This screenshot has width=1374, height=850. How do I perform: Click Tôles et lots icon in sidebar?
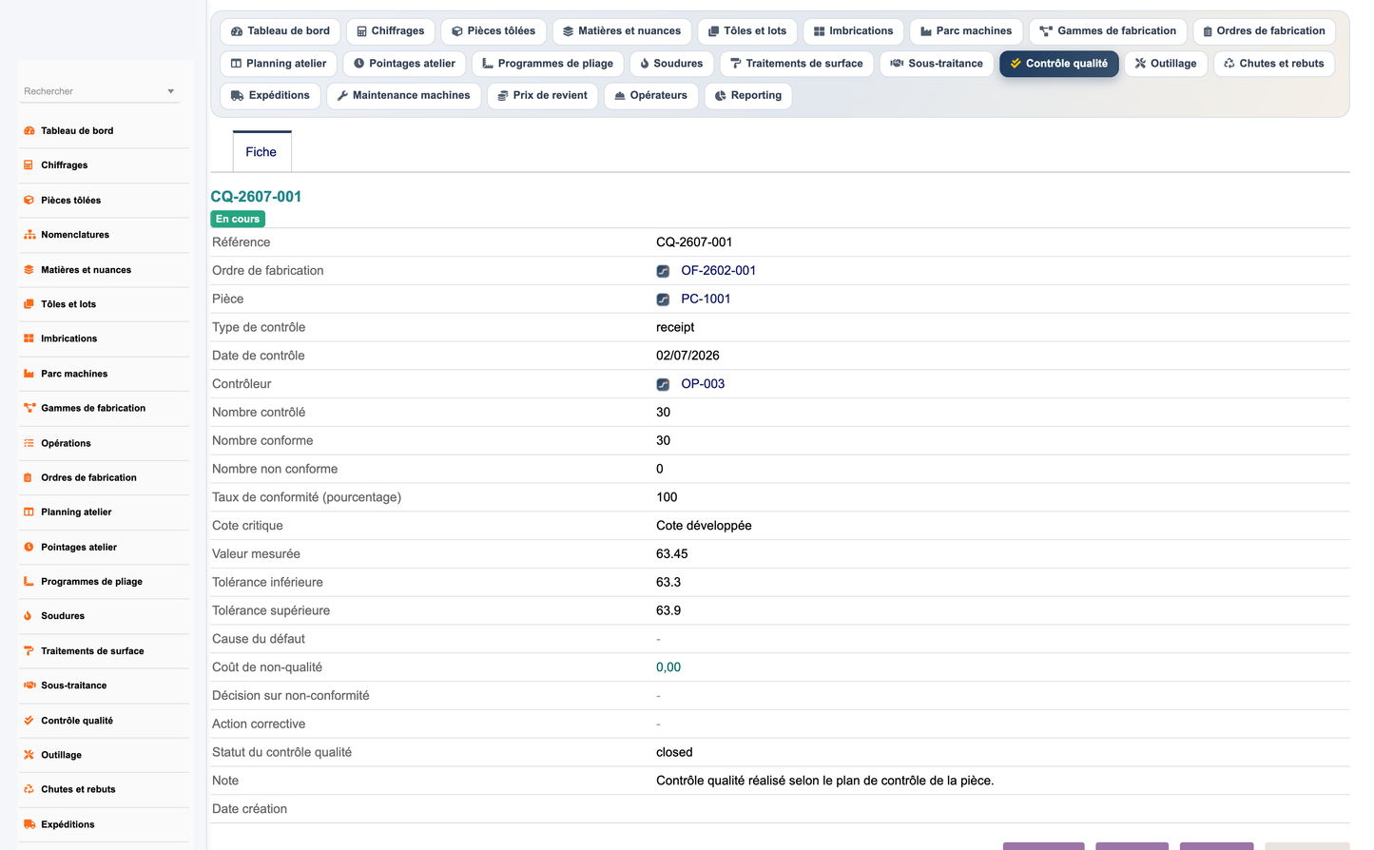[29, 304]
